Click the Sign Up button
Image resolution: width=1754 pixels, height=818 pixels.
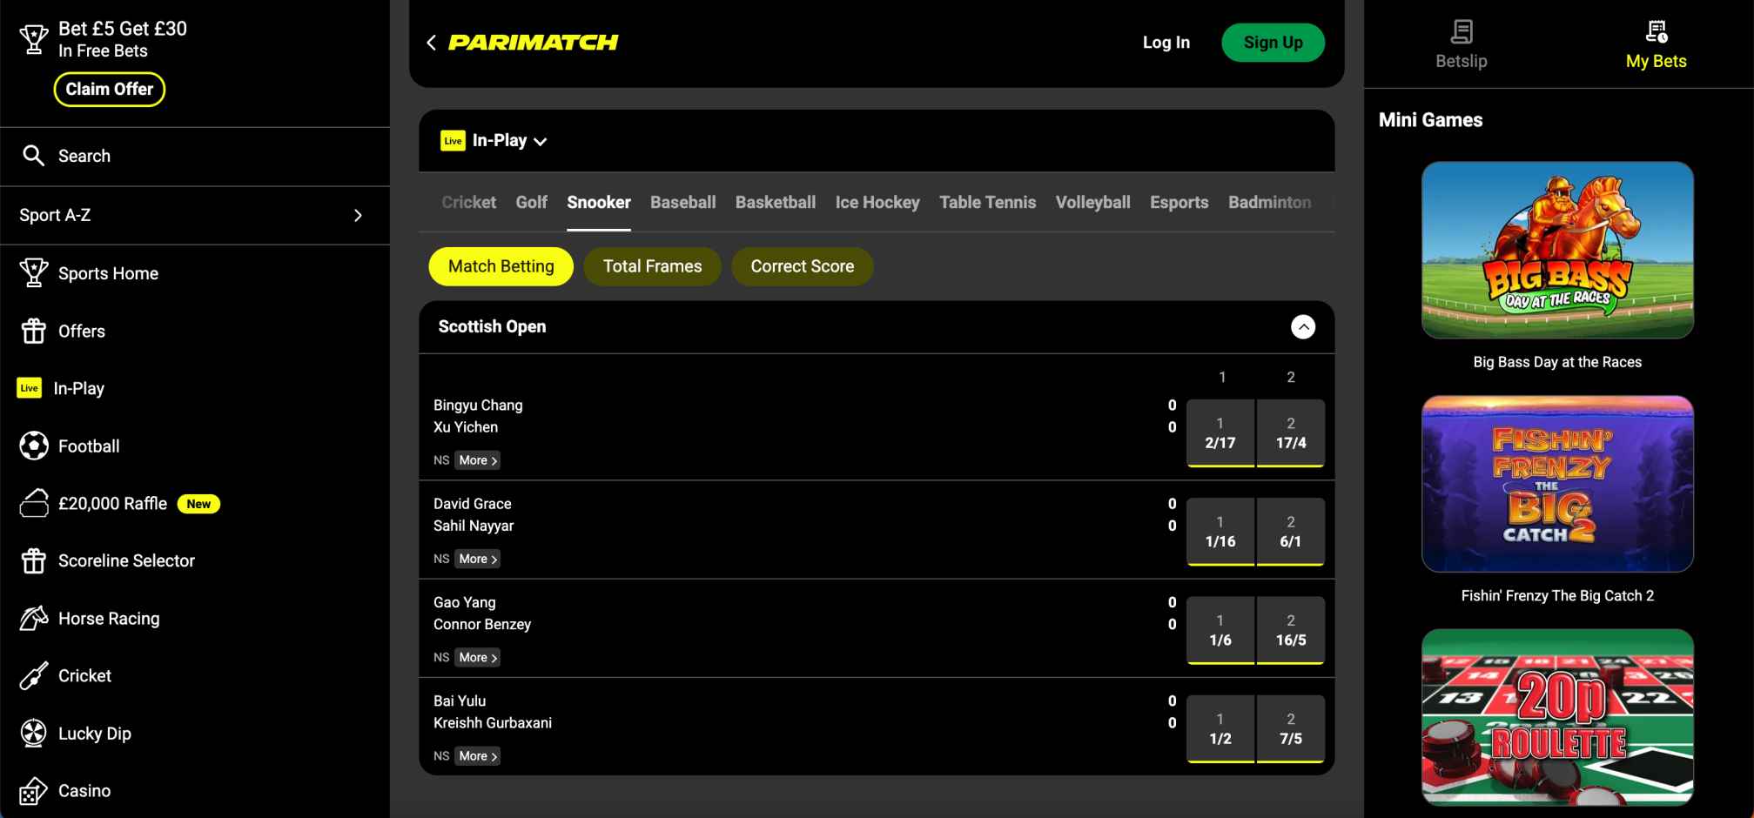[x=1272, y=42]
